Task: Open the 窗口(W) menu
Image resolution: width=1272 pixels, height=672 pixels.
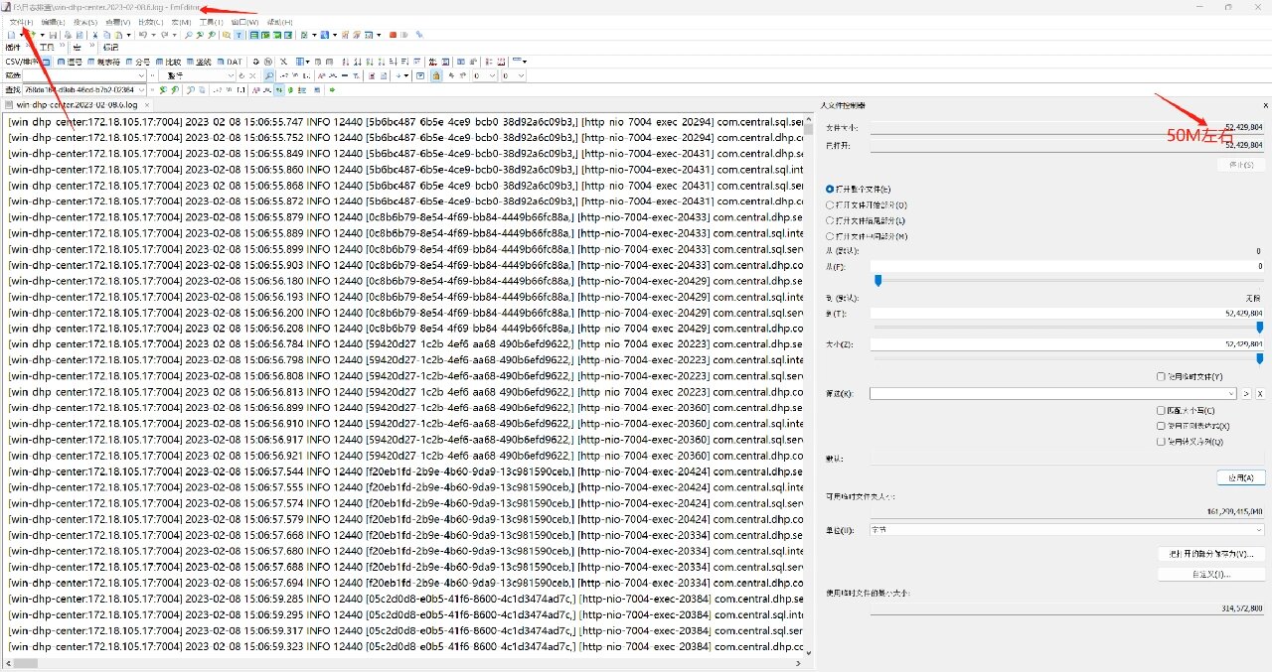Action: point(244,22)
